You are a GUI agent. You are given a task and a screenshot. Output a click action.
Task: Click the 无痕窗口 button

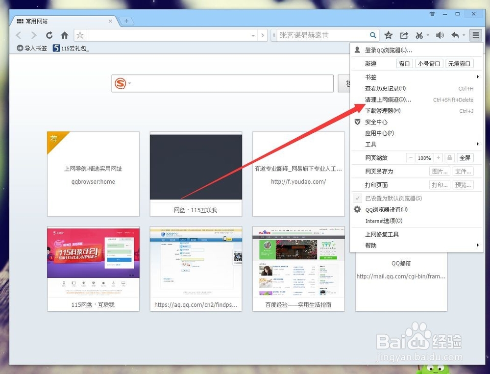coord(460,64)
